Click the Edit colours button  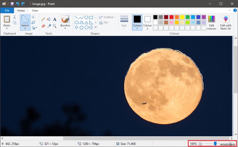coord(212,22)
